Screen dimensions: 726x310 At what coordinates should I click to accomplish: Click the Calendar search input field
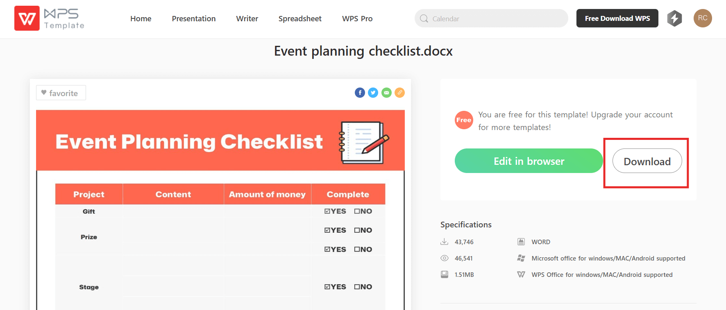pos(496,19)
